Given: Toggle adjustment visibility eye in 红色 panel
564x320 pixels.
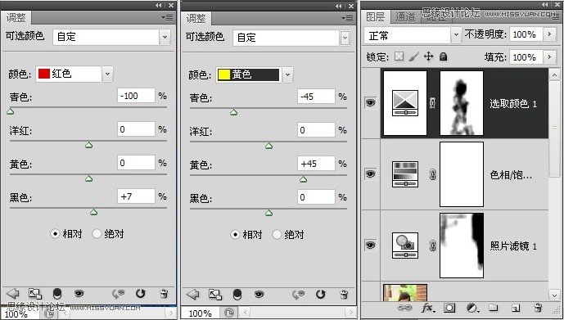Looking at the screenshot, I should (79, 294).
